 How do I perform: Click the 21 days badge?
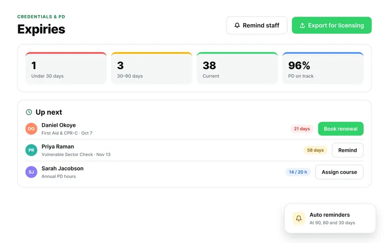pyautogui.click(x=301, y=129)
